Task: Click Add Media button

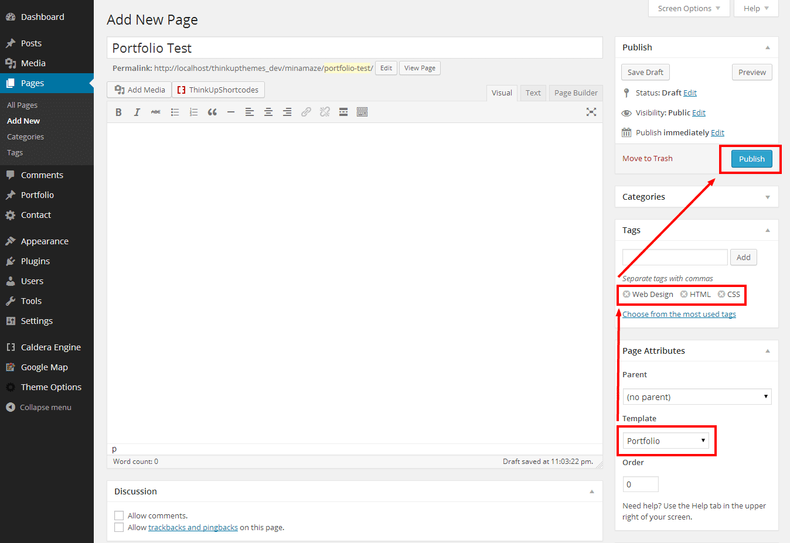Action: tap(139, 90)
